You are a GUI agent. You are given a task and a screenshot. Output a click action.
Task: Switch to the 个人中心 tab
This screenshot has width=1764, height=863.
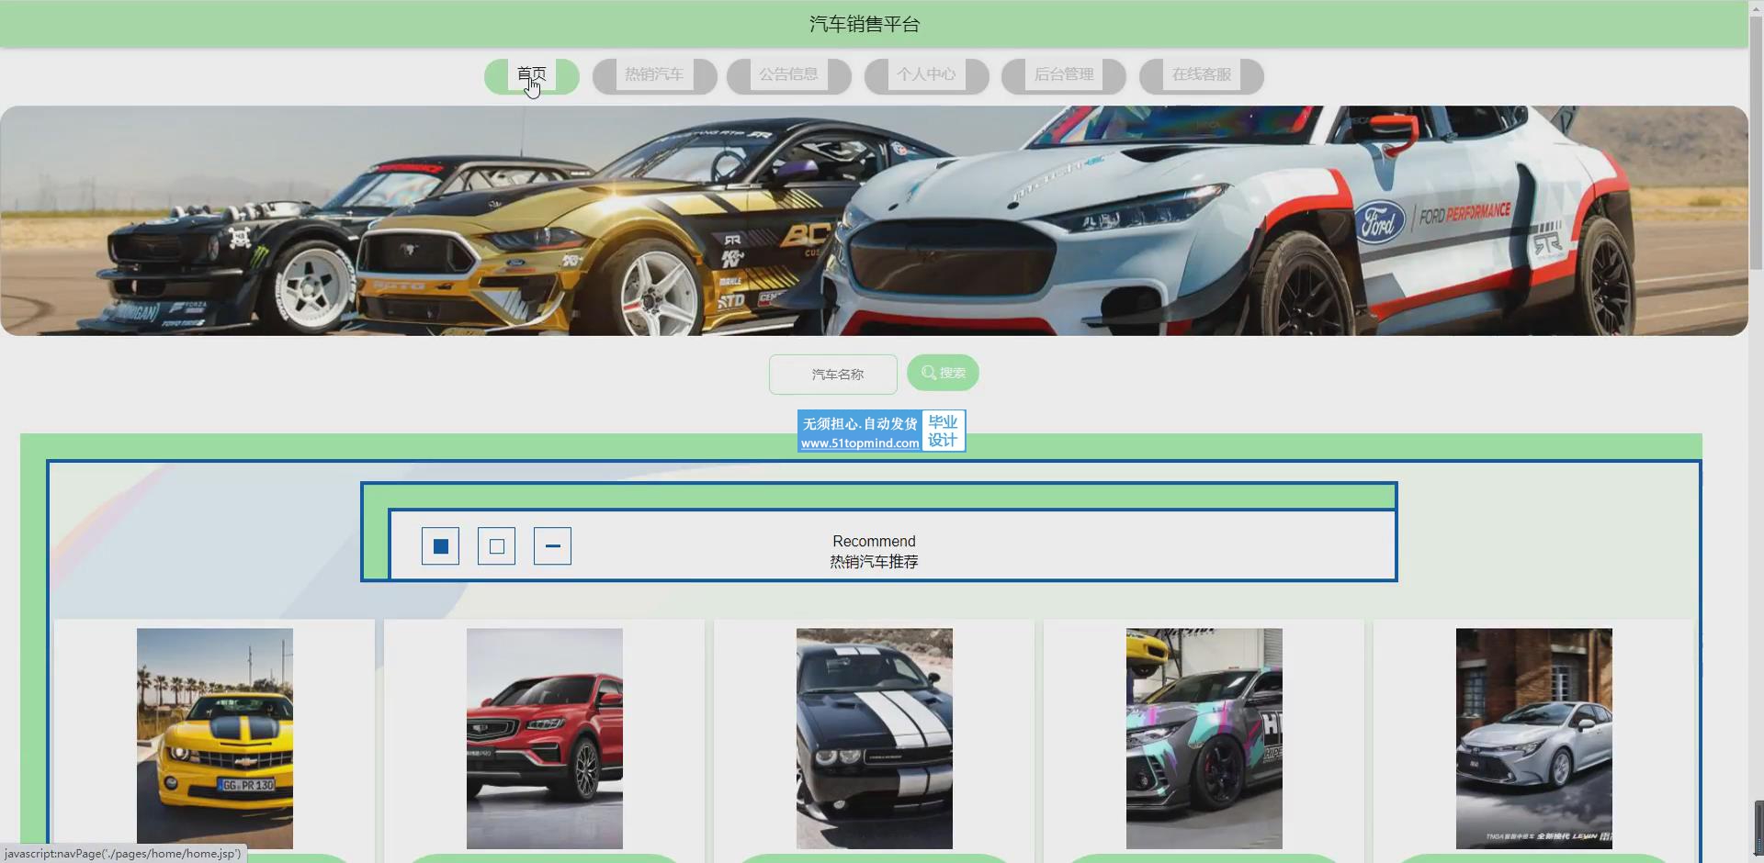926,75
